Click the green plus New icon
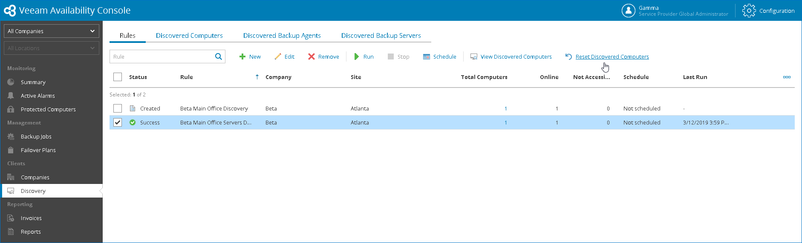The width and height of the screenshot is (802, 243). tap(242, 57)
